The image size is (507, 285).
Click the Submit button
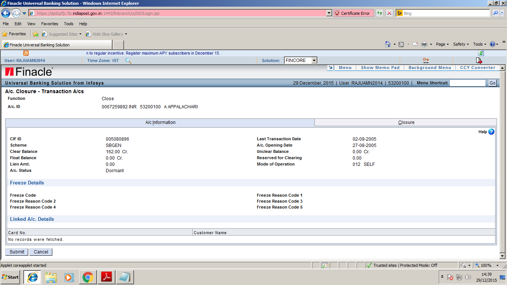(x=16, y=252)
